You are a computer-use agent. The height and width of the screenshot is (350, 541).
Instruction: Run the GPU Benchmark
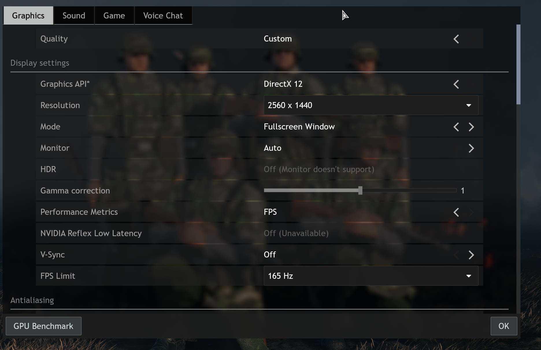click(x=43, y=326)
